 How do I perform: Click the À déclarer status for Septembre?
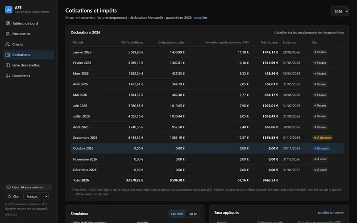322,138
